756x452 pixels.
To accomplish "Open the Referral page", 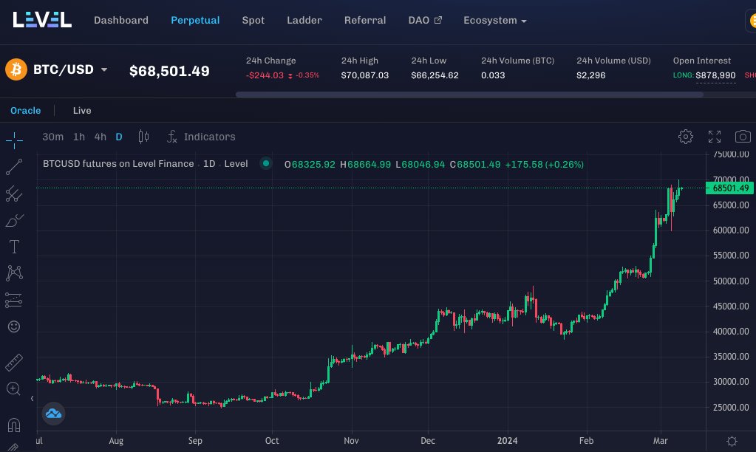I will tap(365, 20).
